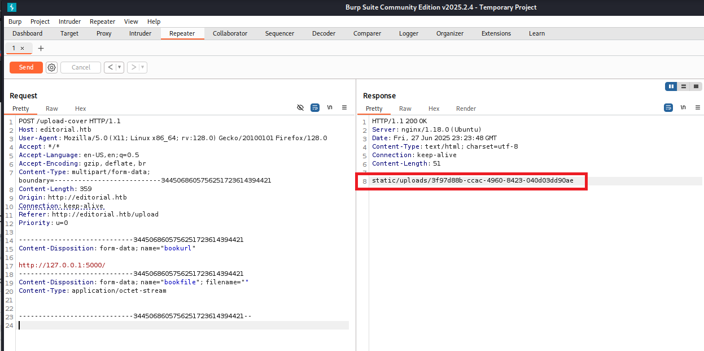This screenshot has width=704, height=351.
Task: Open the Request panel hamburger options menu
Action: 344,107
